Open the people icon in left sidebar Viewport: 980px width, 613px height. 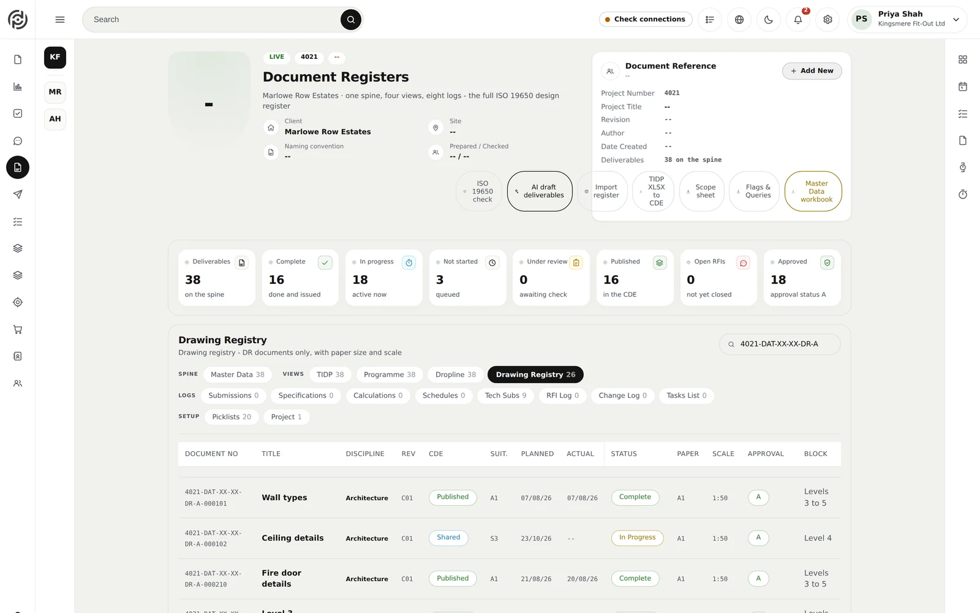point(18,383)
